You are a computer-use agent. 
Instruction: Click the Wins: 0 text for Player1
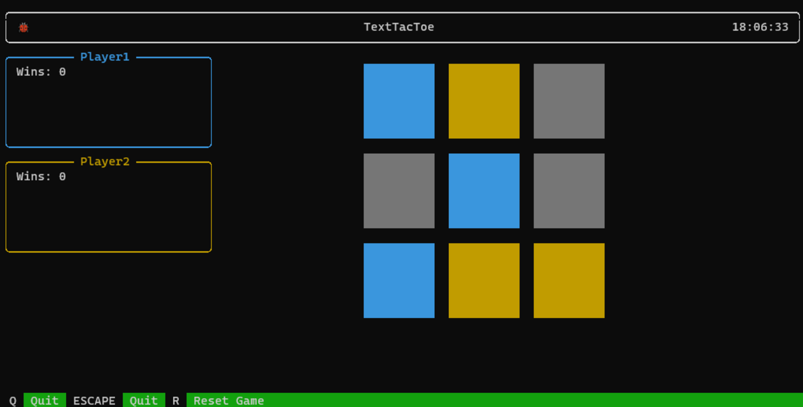40,71
